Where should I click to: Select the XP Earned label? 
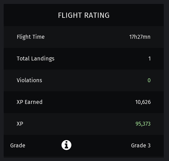pos(30,102)
